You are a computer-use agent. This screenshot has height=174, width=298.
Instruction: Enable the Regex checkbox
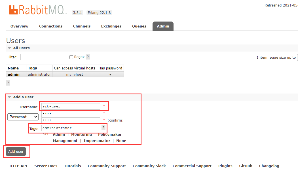coord(71,57)
